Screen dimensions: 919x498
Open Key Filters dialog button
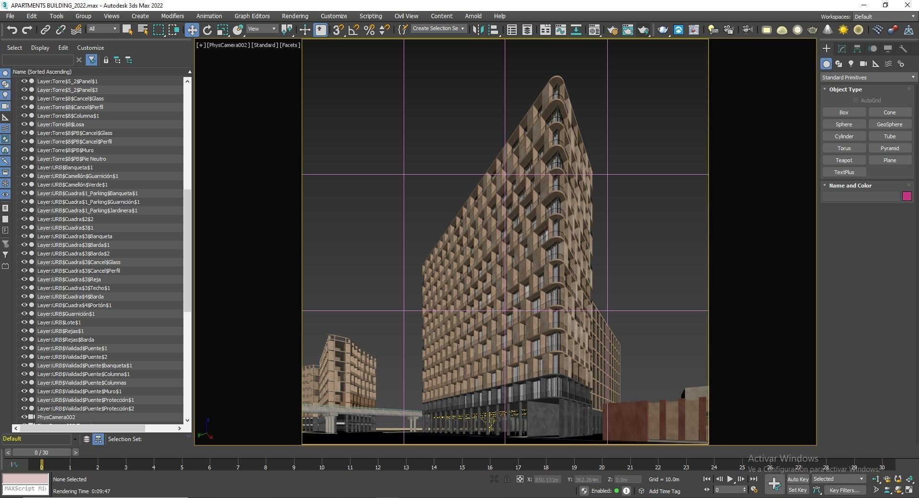[844, 490]
